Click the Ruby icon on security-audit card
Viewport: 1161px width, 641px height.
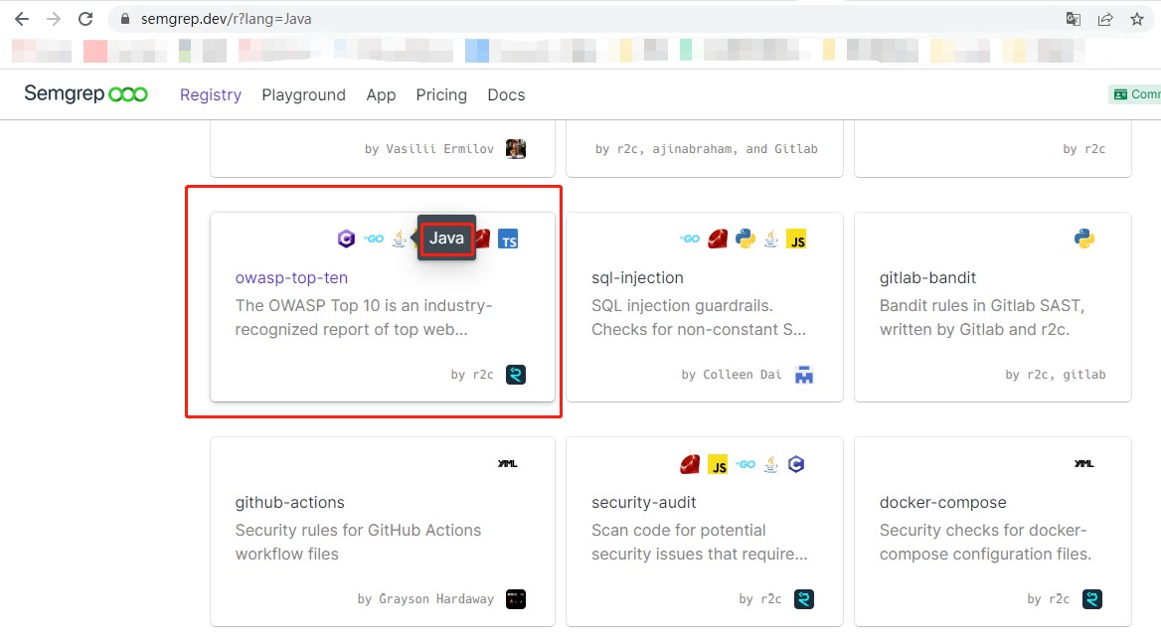(x=690, y=464)
